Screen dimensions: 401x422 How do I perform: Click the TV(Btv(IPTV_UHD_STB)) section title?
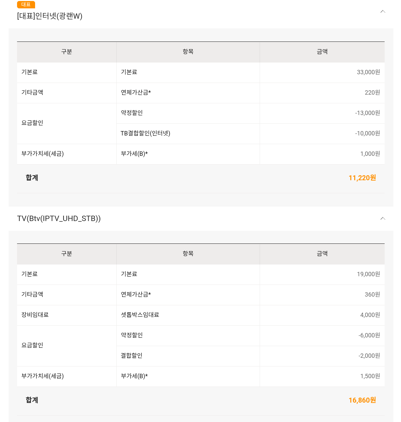click(x=59, y=219)
